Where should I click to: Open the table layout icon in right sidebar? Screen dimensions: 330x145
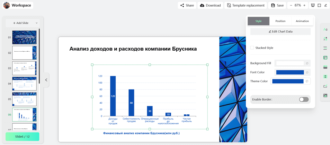point(325,58)
